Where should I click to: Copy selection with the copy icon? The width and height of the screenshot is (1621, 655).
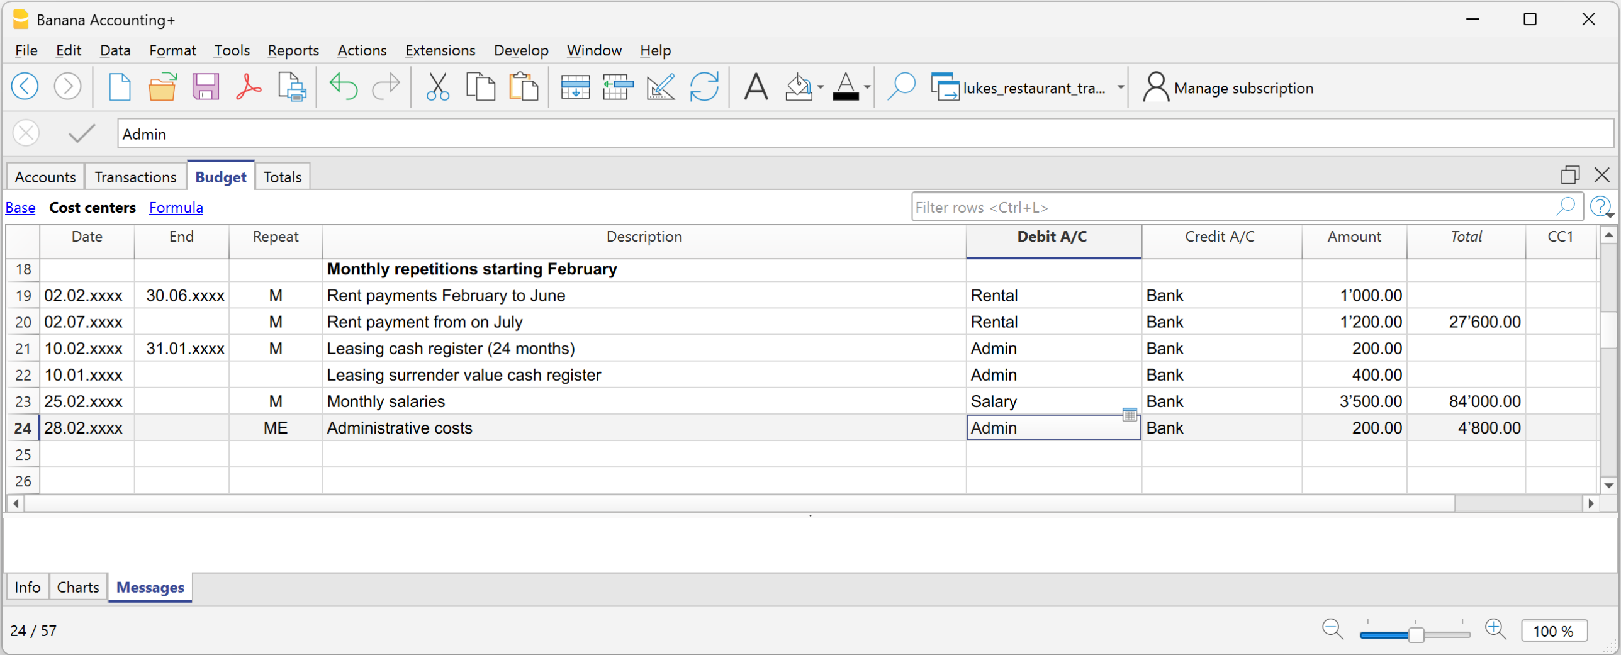click(481, 86)
